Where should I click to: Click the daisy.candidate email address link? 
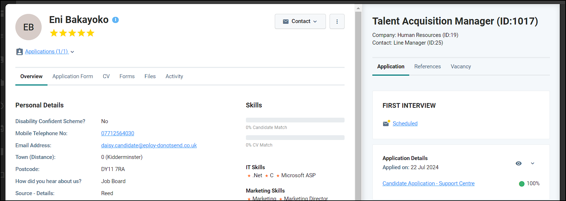click(x=149, y=145)
